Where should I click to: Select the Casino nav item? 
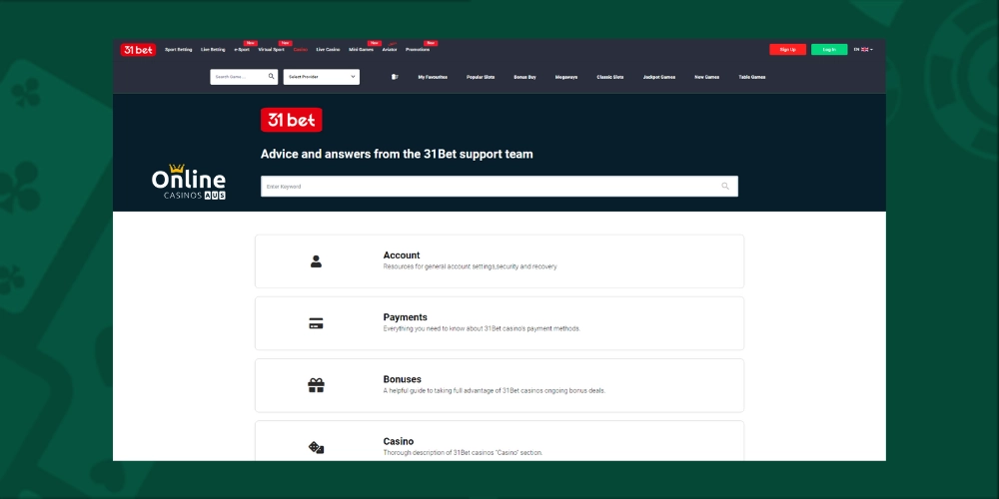pyautogui.click(x=300, y=50)
